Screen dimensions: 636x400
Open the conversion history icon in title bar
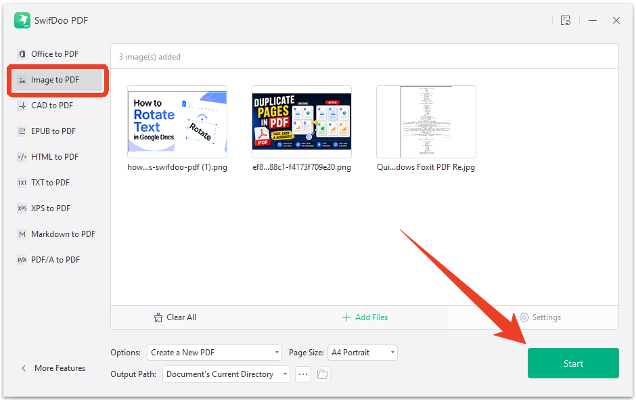tap(566, 20)
